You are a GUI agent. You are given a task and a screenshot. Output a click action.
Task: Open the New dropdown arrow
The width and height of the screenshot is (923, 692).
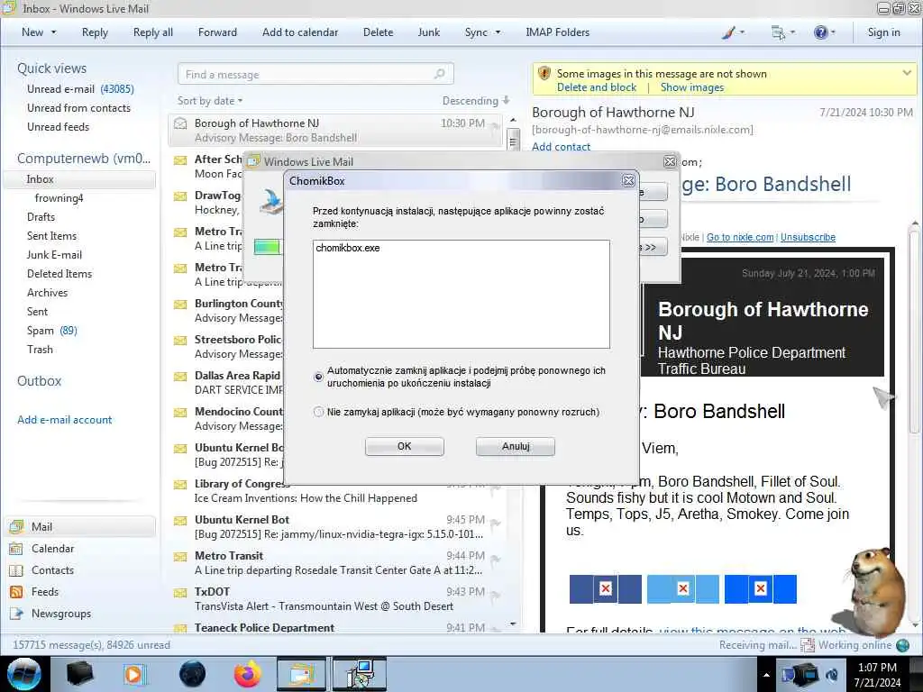coord(53,32)
